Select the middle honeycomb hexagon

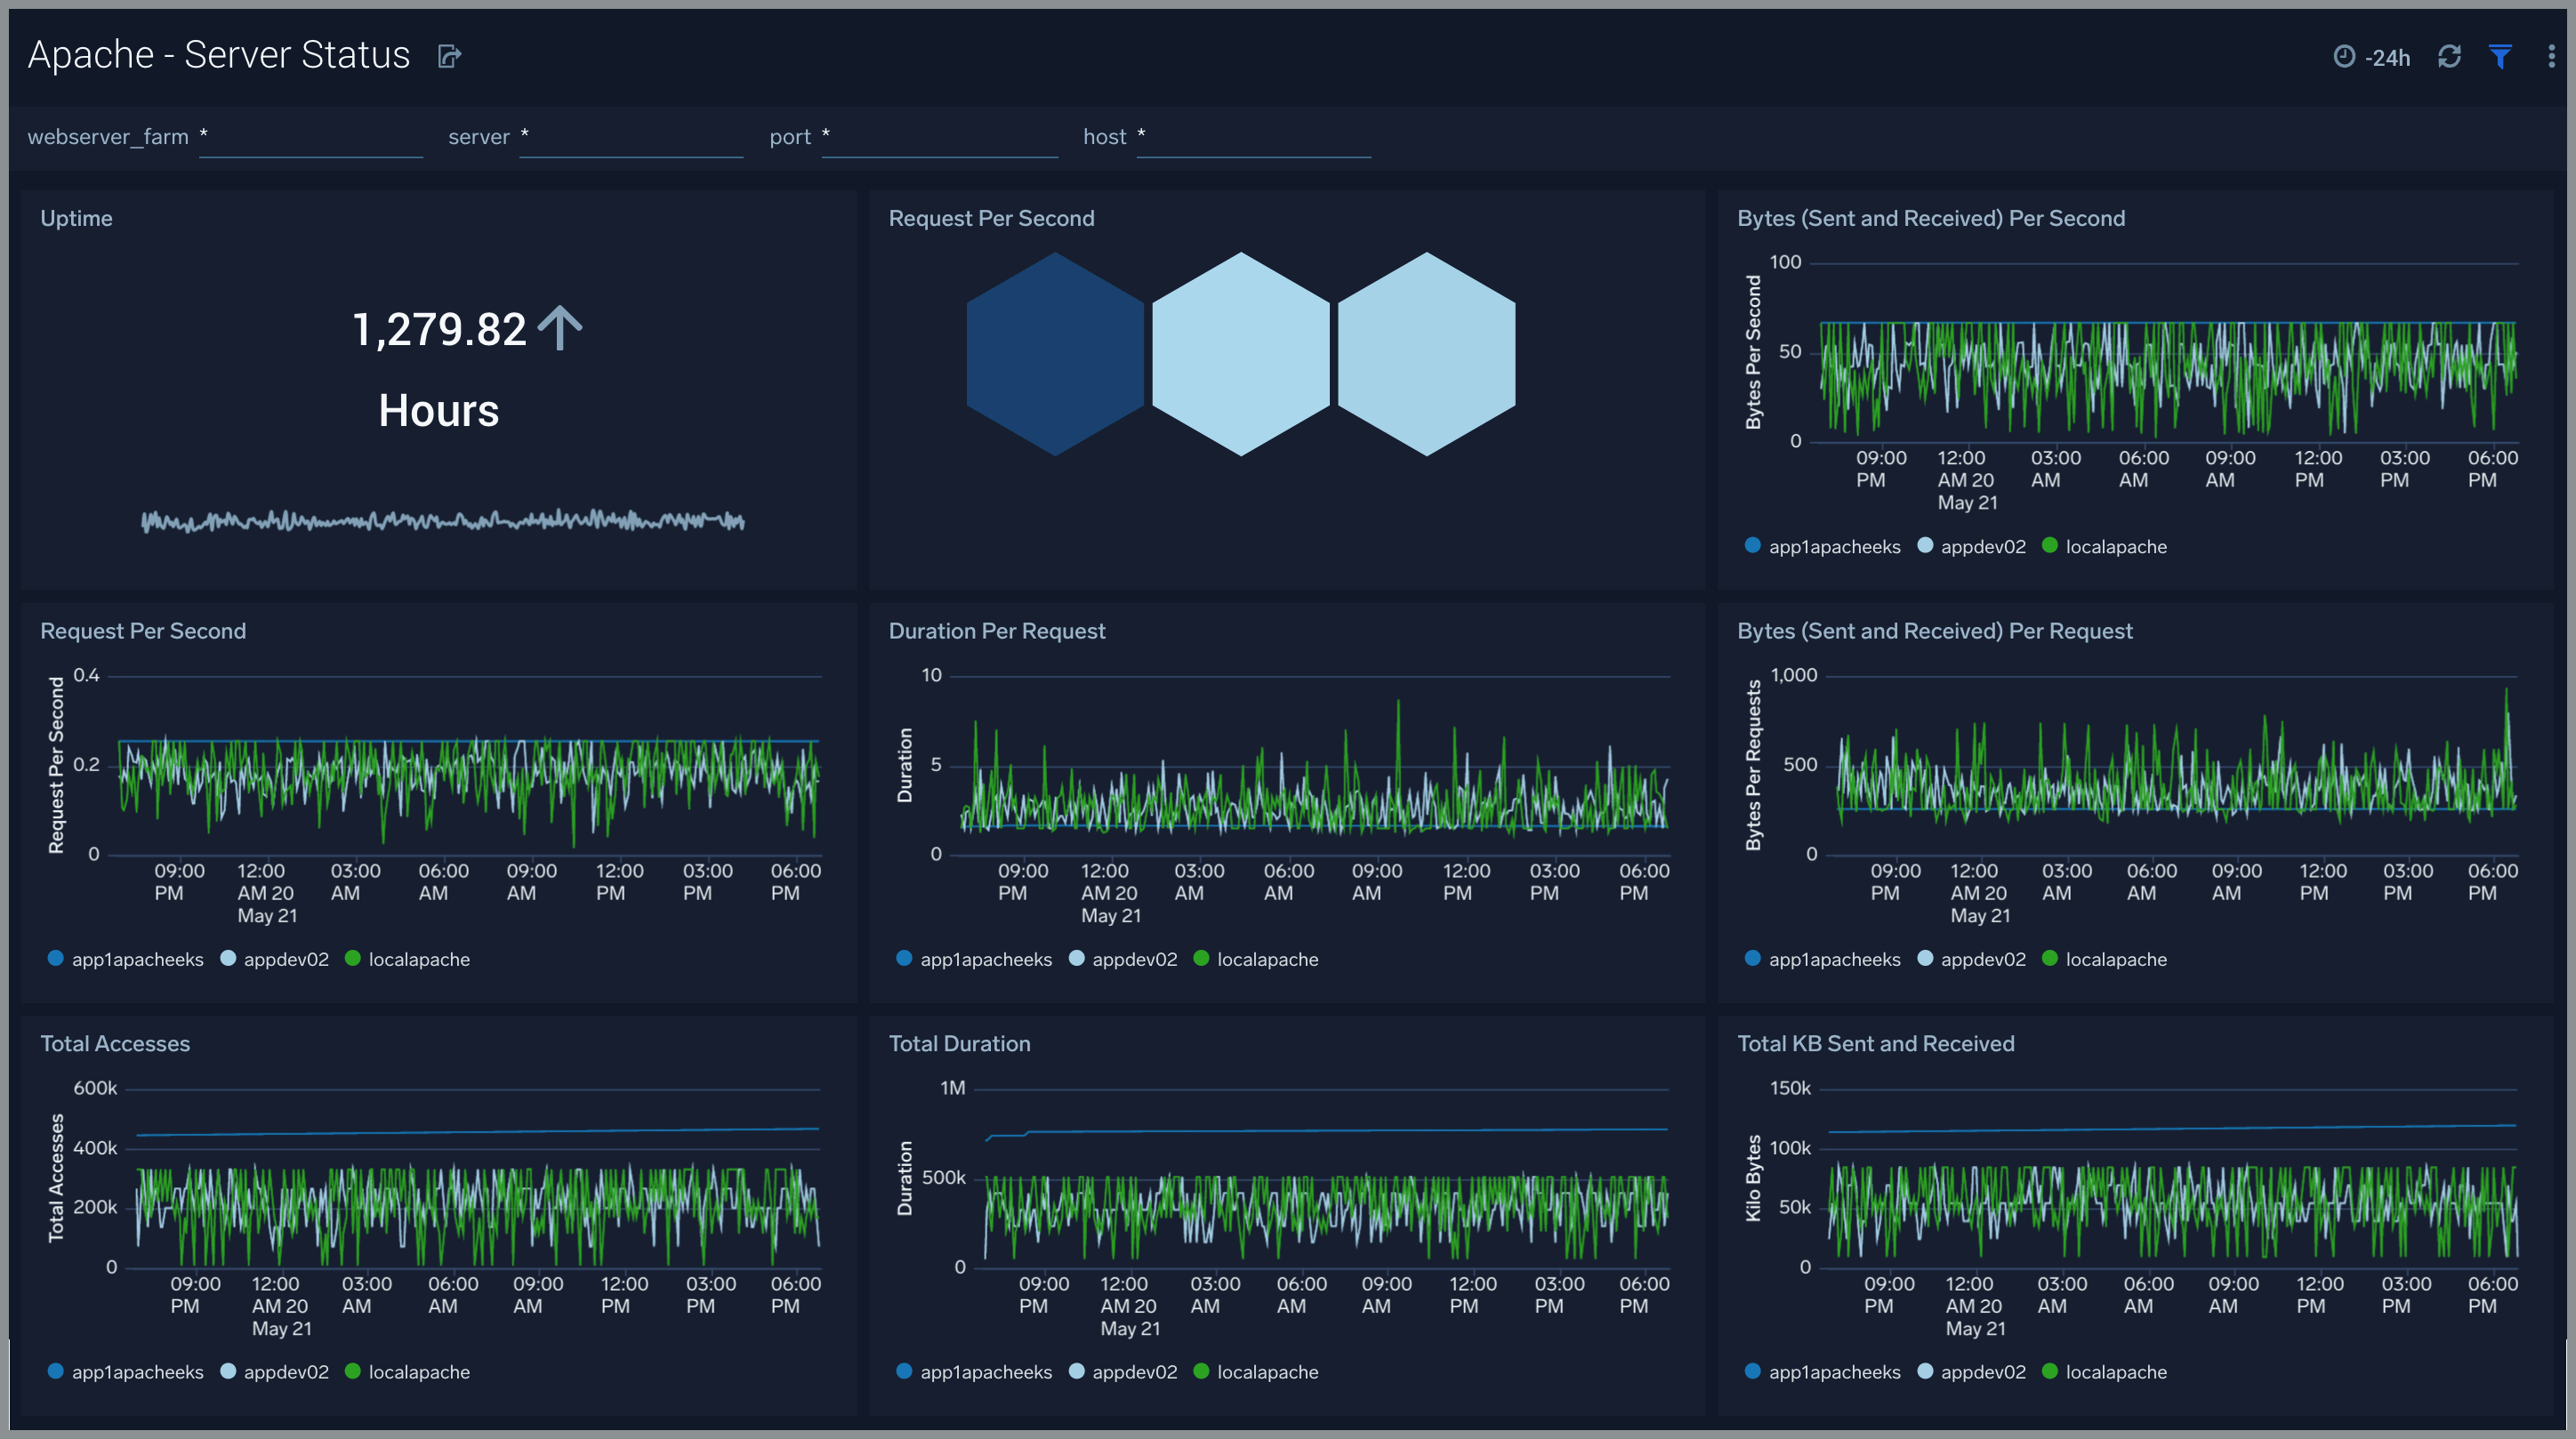pyautogui.click(x=1240, y=355)
